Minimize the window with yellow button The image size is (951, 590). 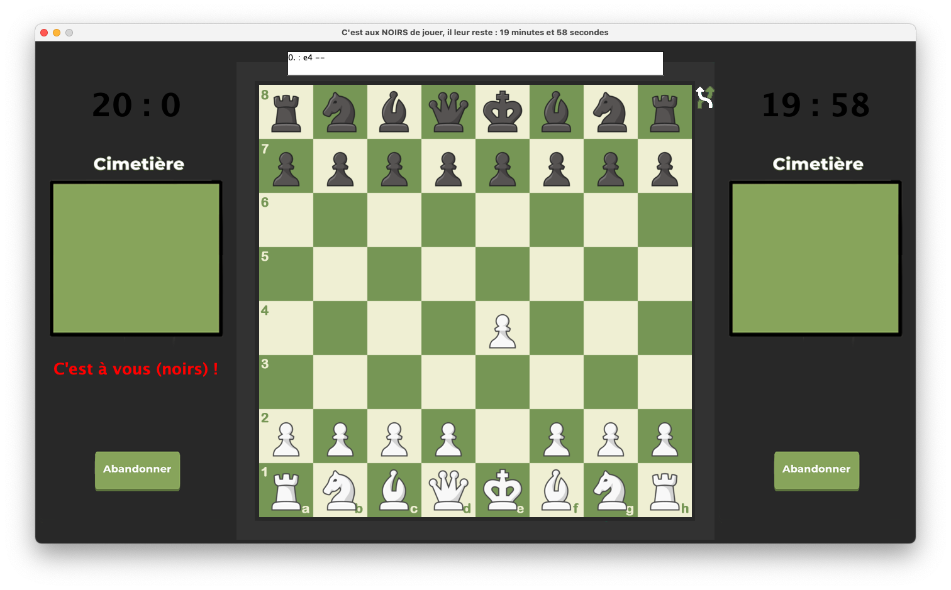57,33
